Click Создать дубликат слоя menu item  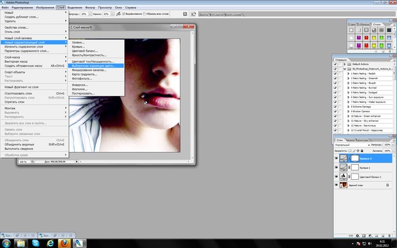(x=35, y=17)
